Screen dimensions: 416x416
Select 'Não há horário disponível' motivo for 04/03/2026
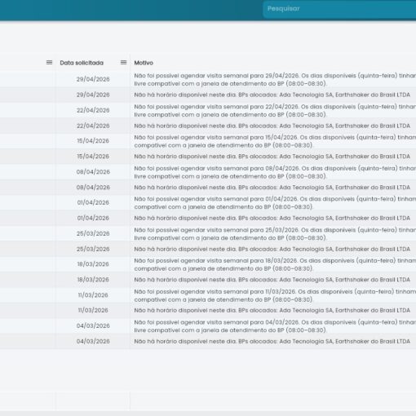pyautogui.click(x=272, y=341)
